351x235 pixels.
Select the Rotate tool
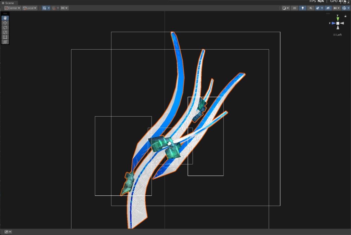(5, 27)
